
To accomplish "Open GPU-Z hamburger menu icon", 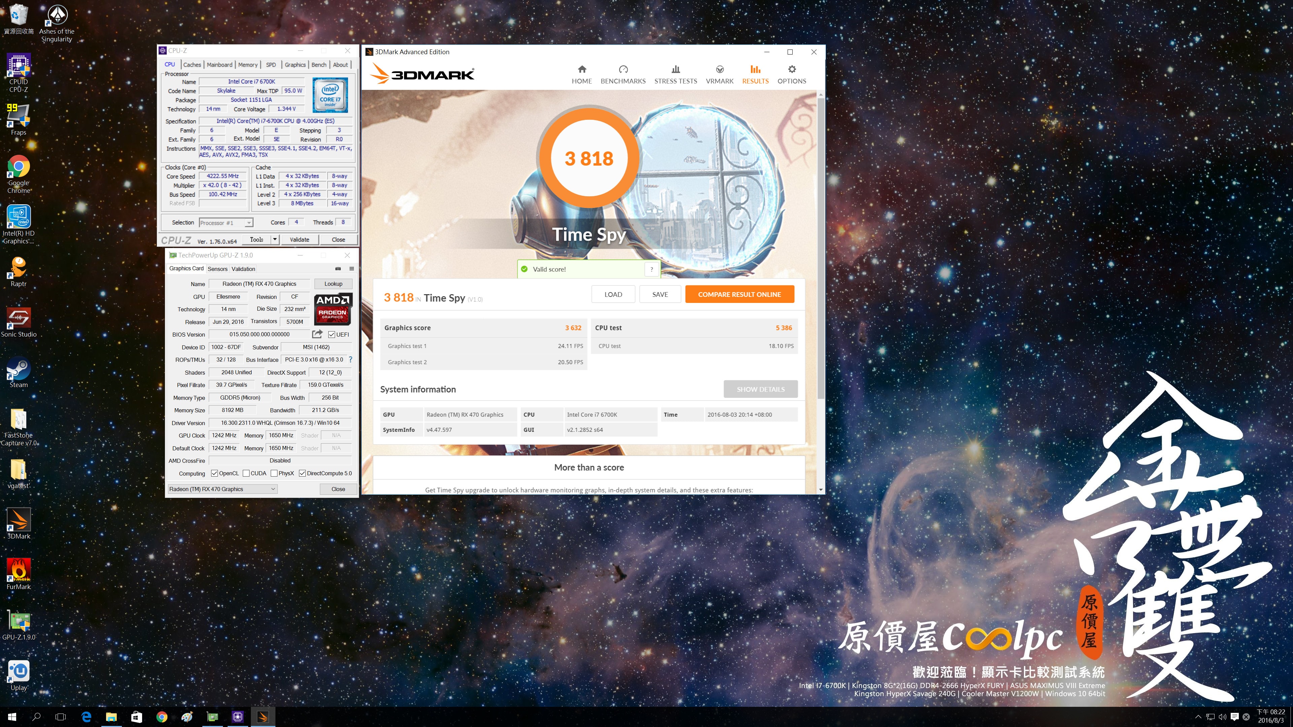I will pos(351,269).
